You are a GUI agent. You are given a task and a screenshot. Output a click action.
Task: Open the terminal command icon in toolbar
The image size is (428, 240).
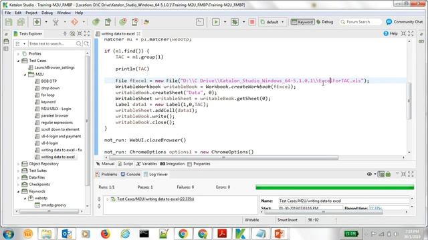[x=200, y=22]
